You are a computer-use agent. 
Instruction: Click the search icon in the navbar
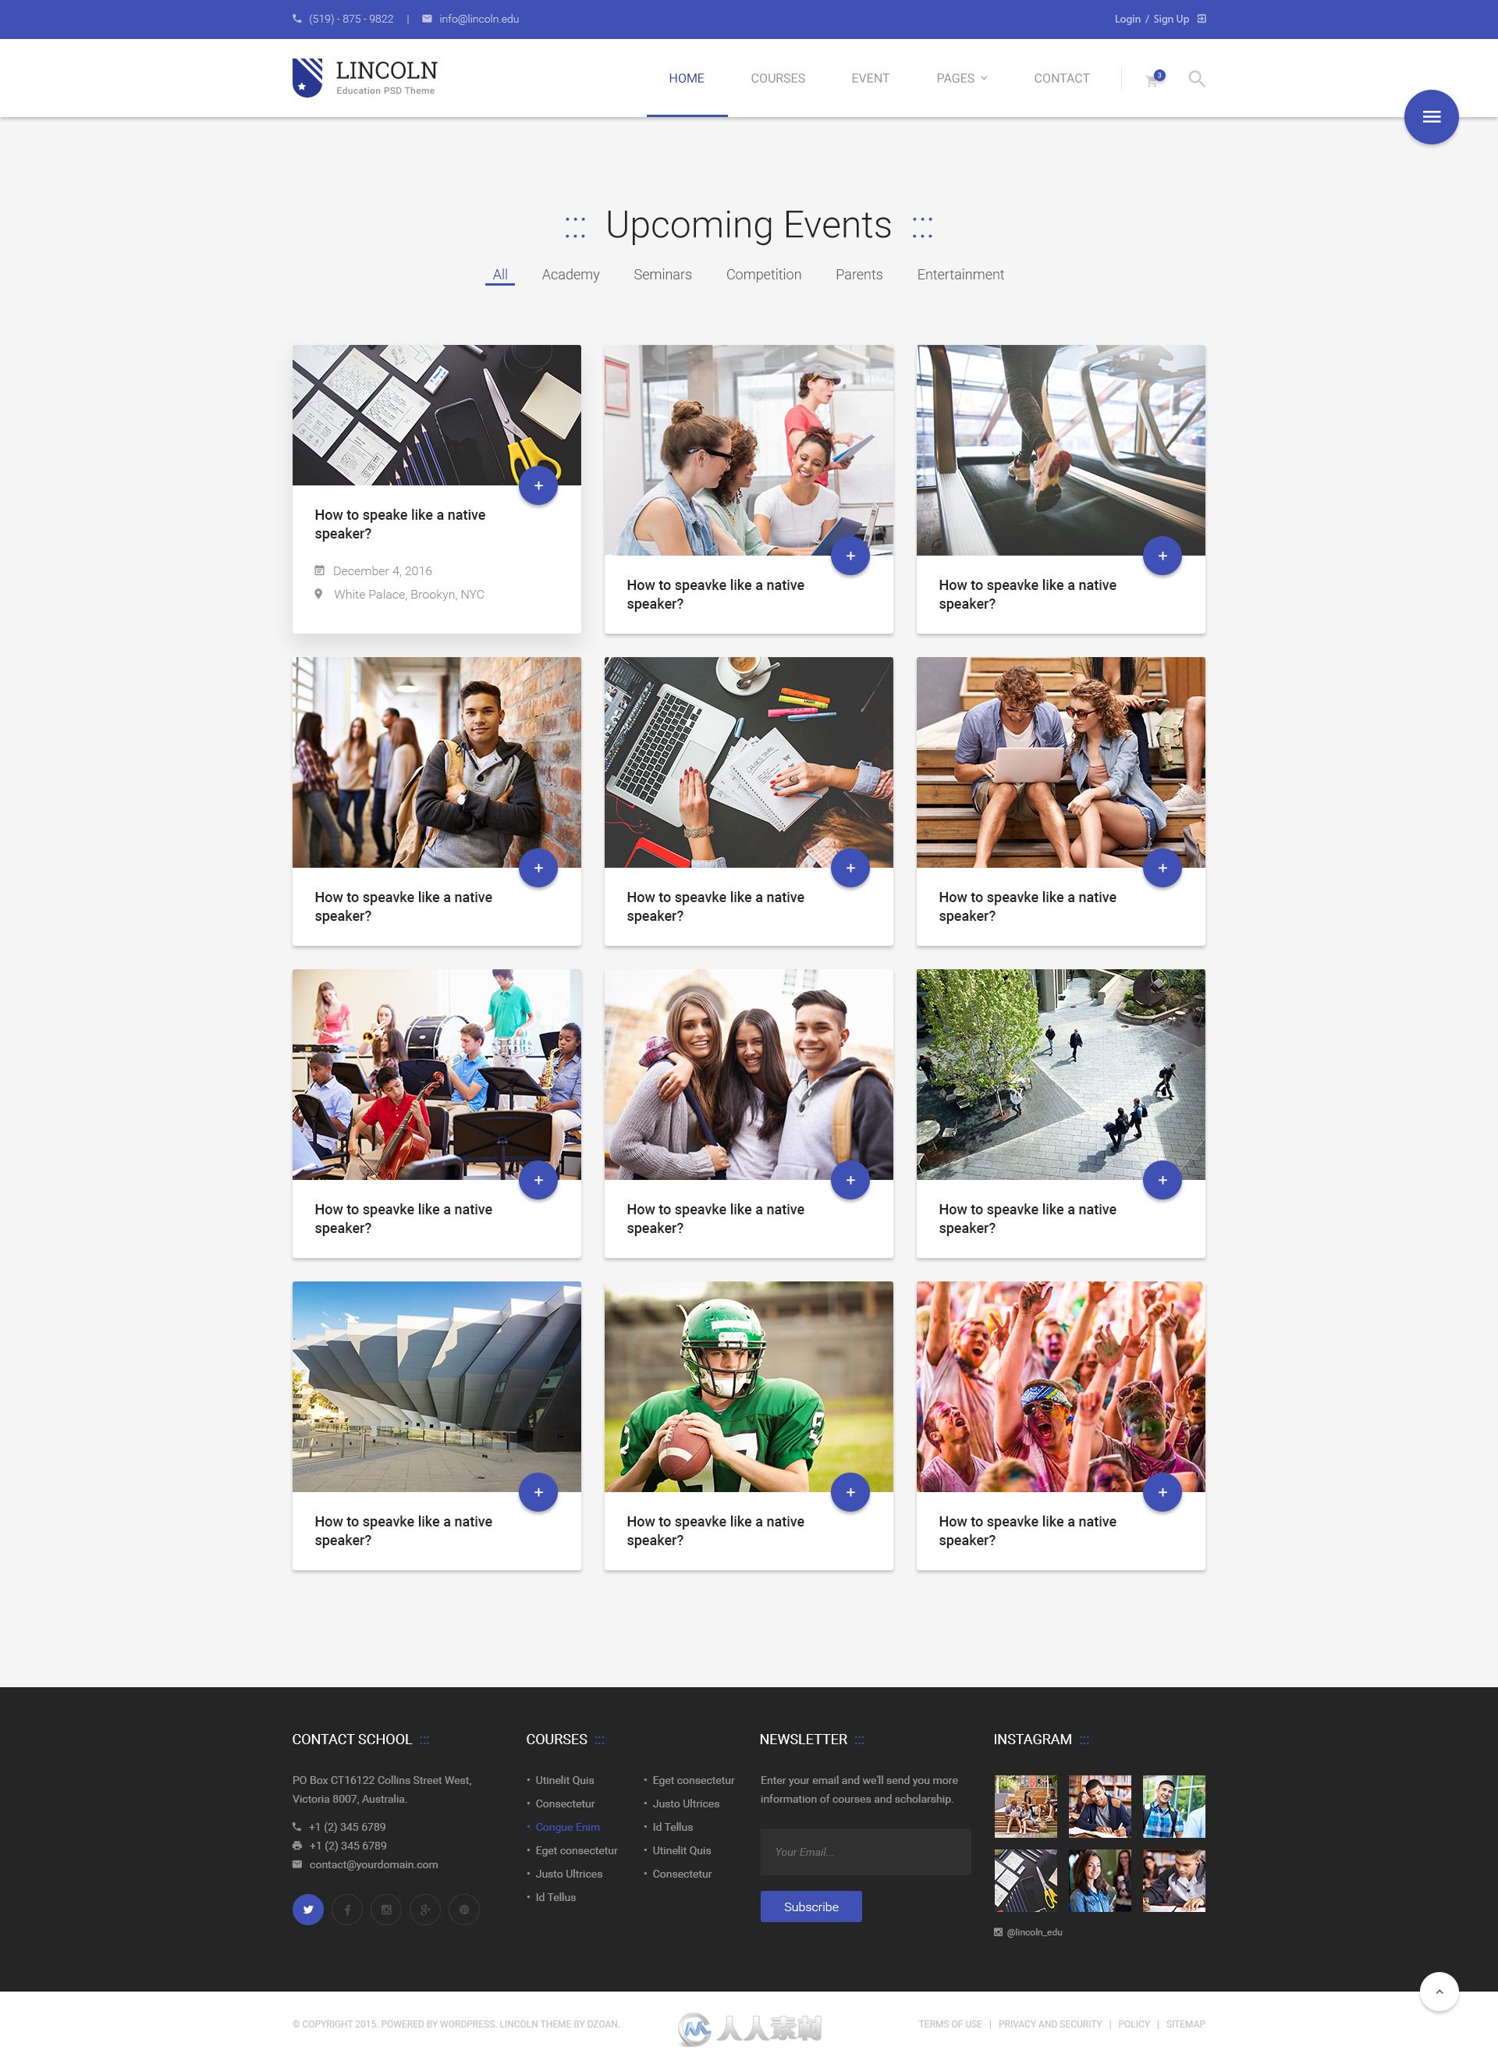[1198, 78]
